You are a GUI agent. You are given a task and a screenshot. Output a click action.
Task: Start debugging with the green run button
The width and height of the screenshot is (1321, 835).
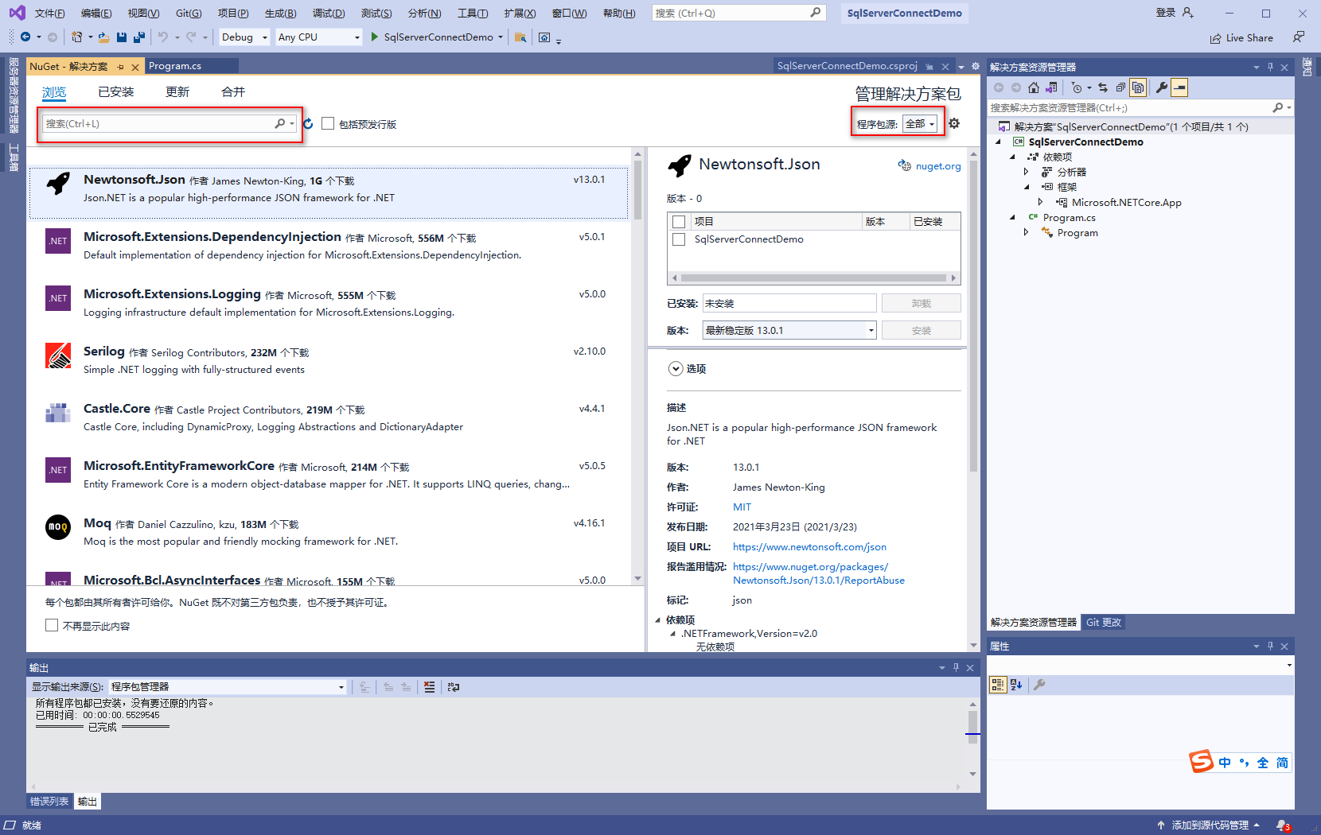click(x=373, y=37)
